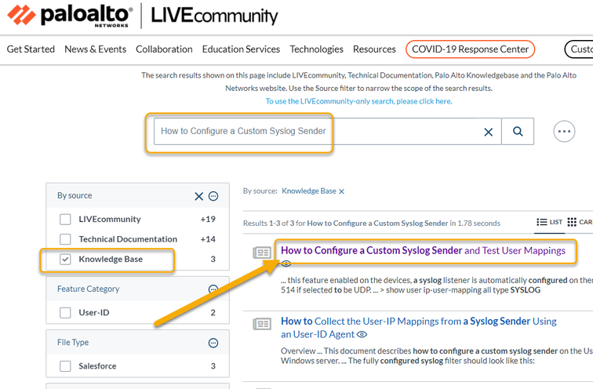
Task: Open the Feature Category facet options circle
Action: 213,289
